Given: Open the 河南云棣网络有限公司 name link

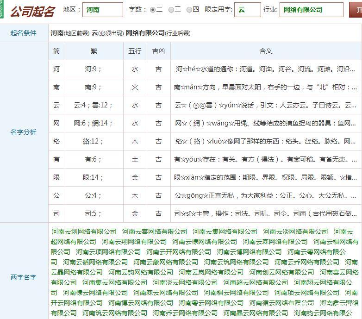Looking at the screenshot, I should (205, 242).
